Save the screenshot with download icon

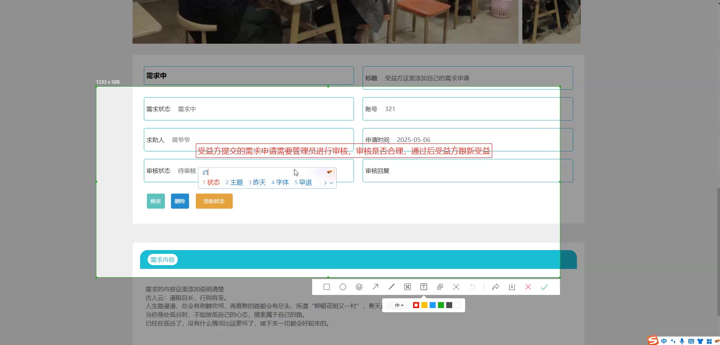[512, 287]
